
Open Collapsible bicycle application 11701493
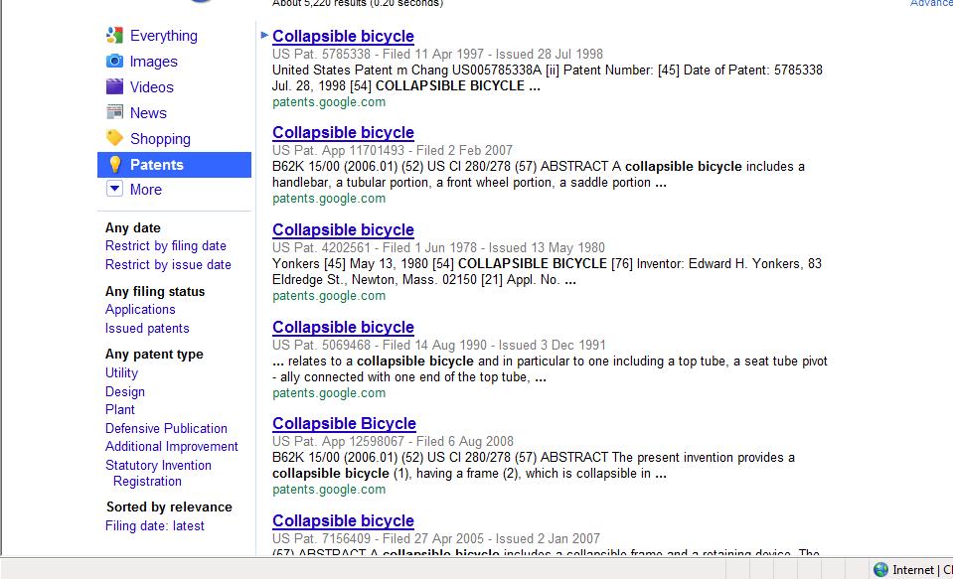tap(343, 132)
